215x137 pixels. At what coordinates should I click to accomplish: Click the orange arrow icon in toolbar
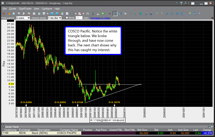tap(9, 13)
